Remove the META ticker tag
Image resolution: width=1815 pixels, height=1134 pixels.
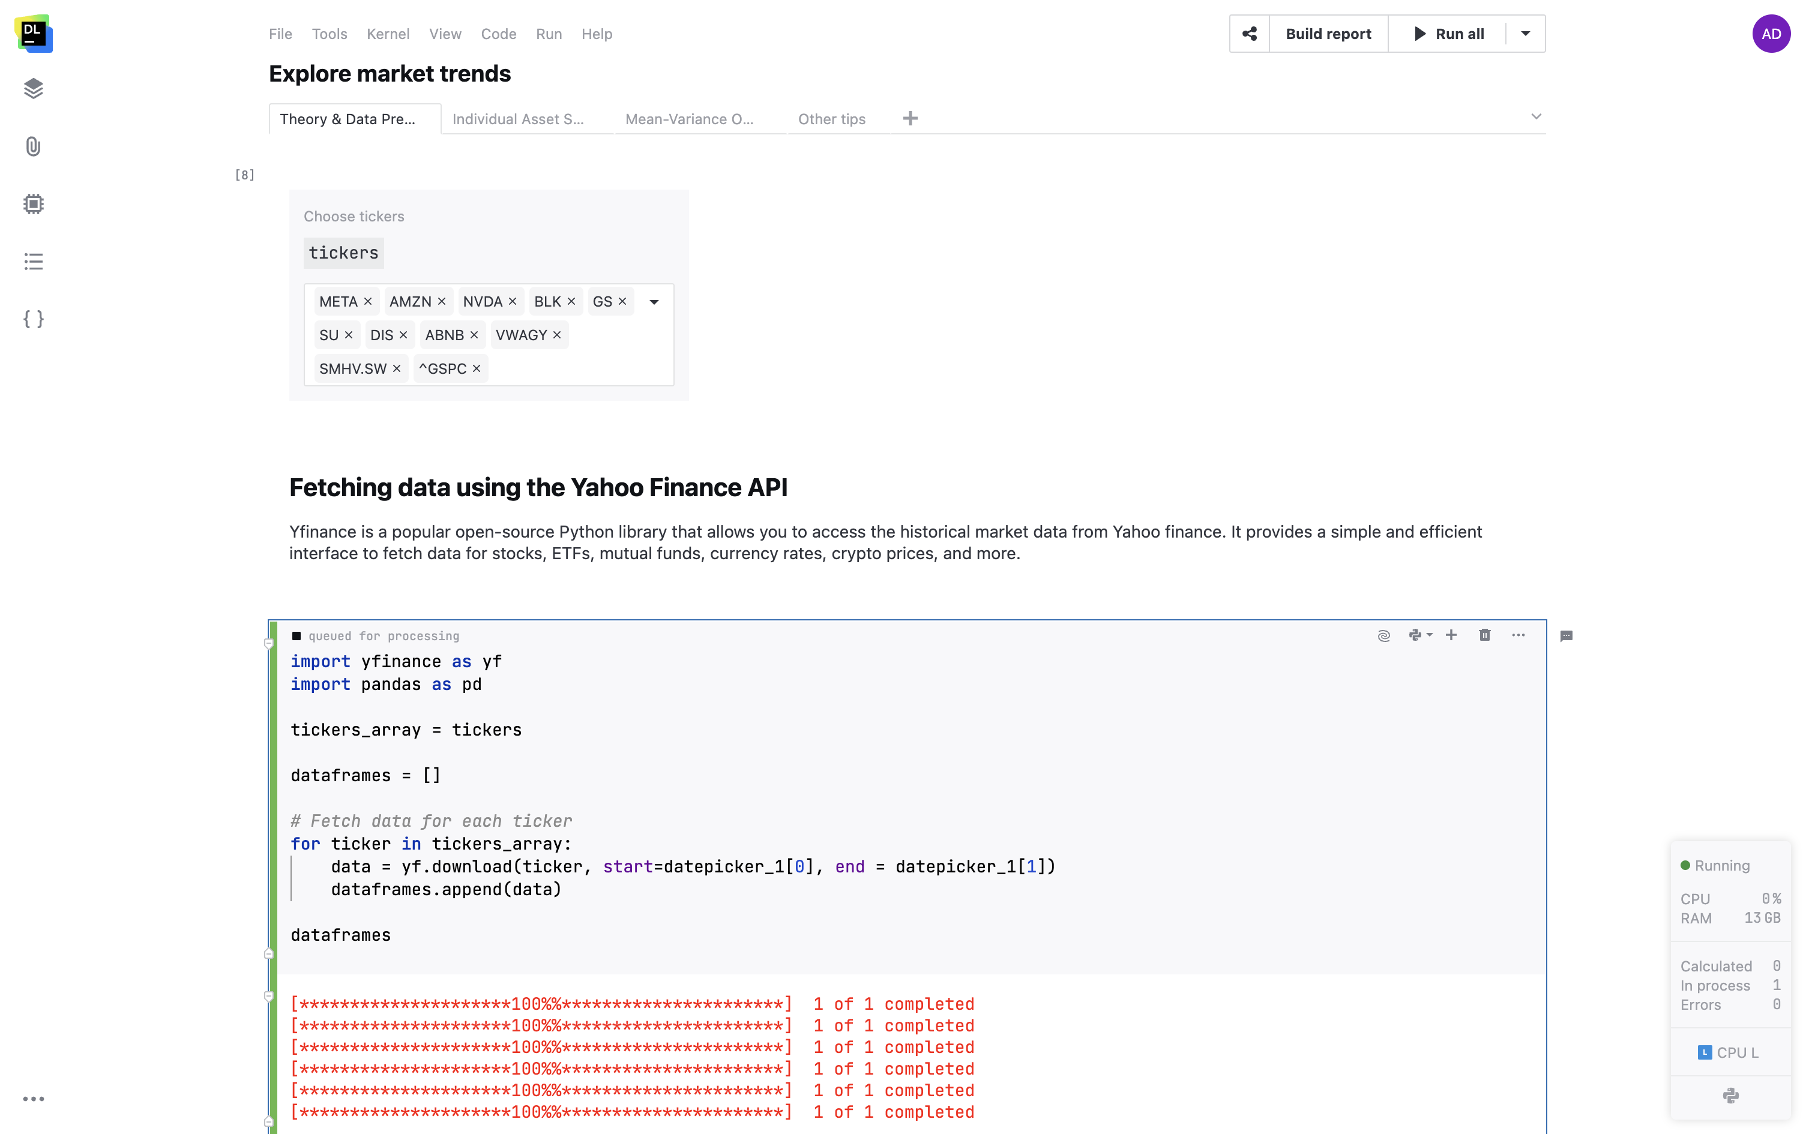tap(369, 301)
